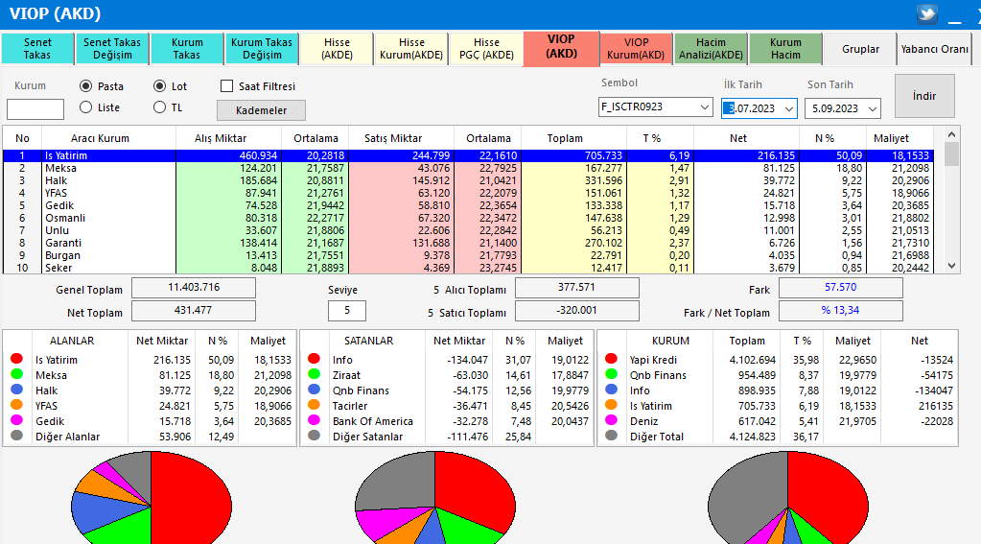Expand the Son Tarih date picker

coord(873,109)
